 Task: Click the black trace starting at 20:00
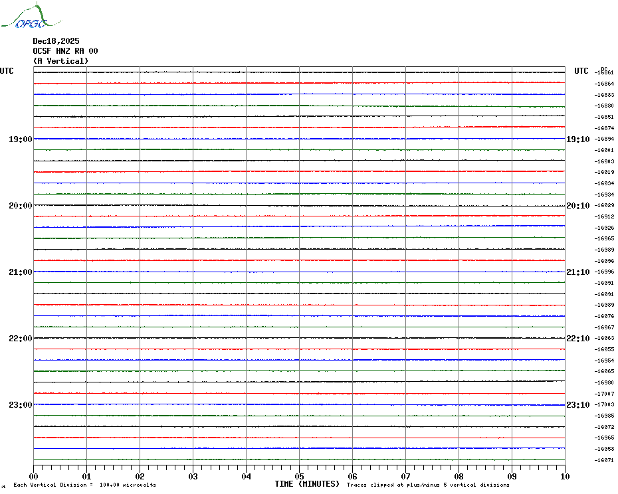(299, 205)
